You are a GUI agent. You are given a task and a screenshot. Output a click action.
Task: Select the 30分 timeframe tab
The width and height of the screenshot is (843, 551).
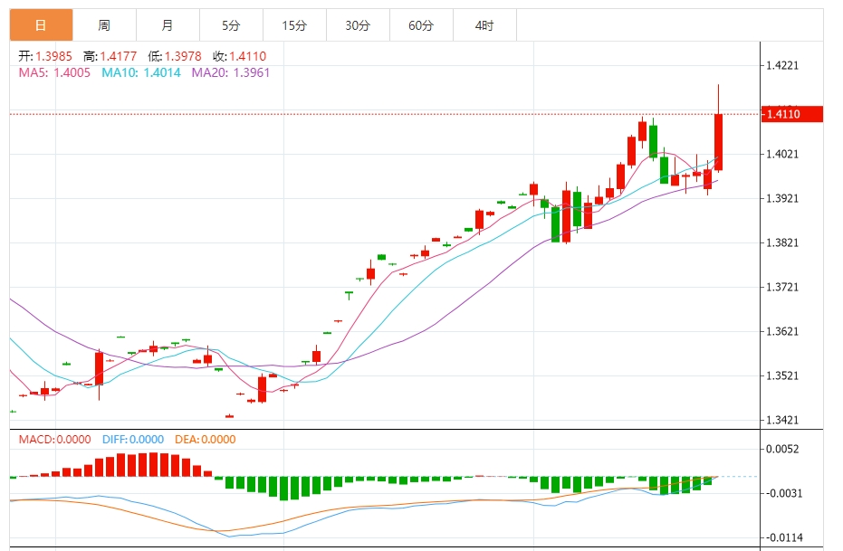(x=358, y=26)
